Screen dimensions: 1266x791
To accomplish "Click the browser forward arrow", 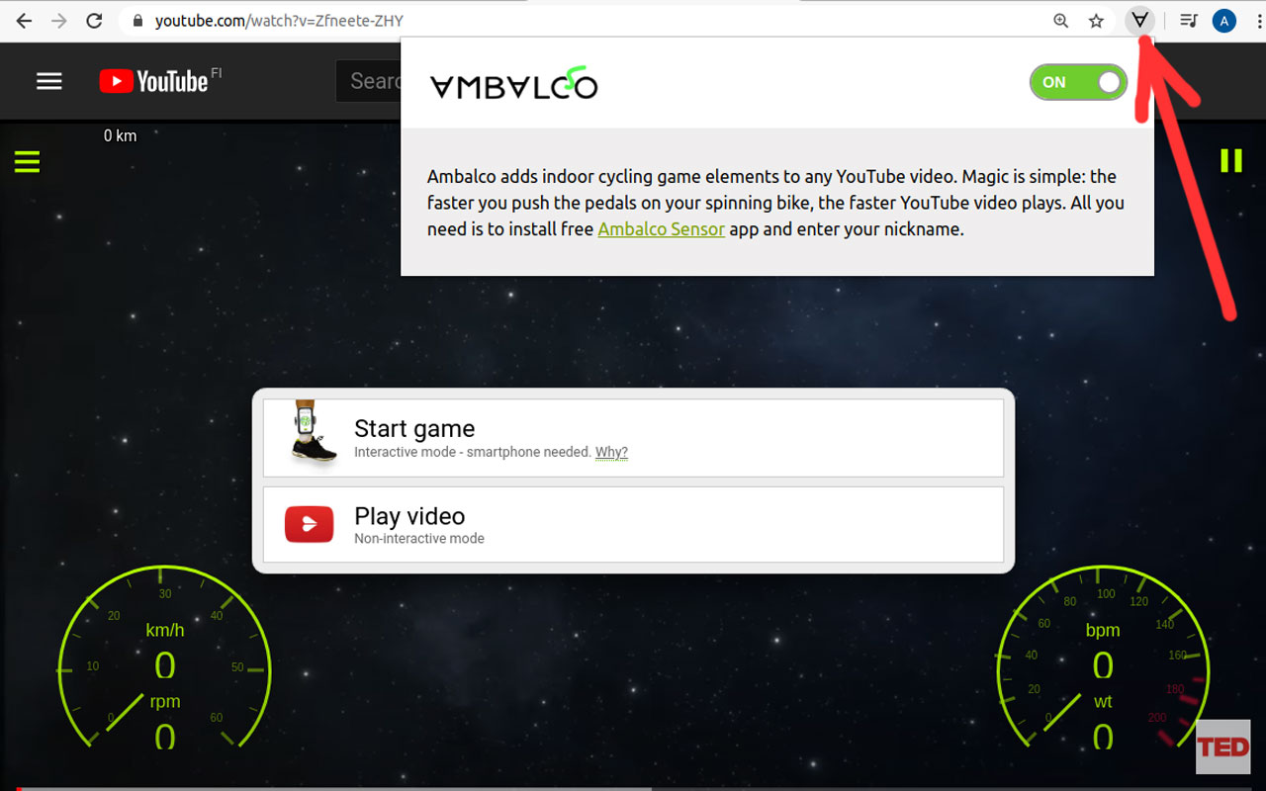I will (x=59, y=21).
